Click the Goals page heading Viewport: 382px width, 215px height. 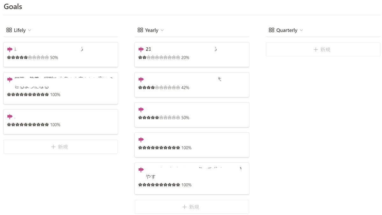(x=13, y=6)
